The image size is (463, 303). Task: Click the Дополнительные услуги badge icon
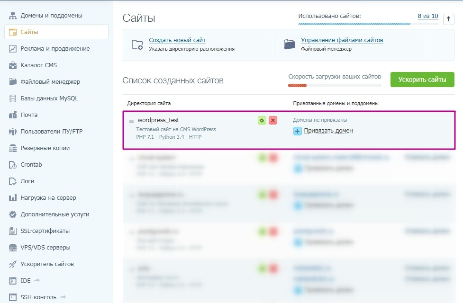point(13,214)
